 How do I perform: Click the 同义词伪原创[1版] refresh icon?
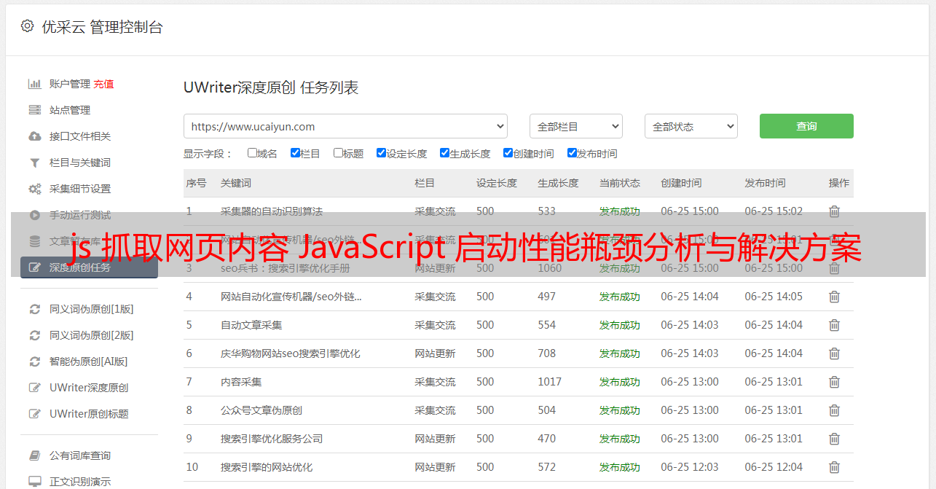[x=34, y=309]
